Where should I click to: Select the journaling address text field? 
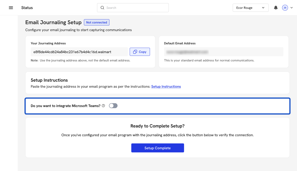pos(79,52)
